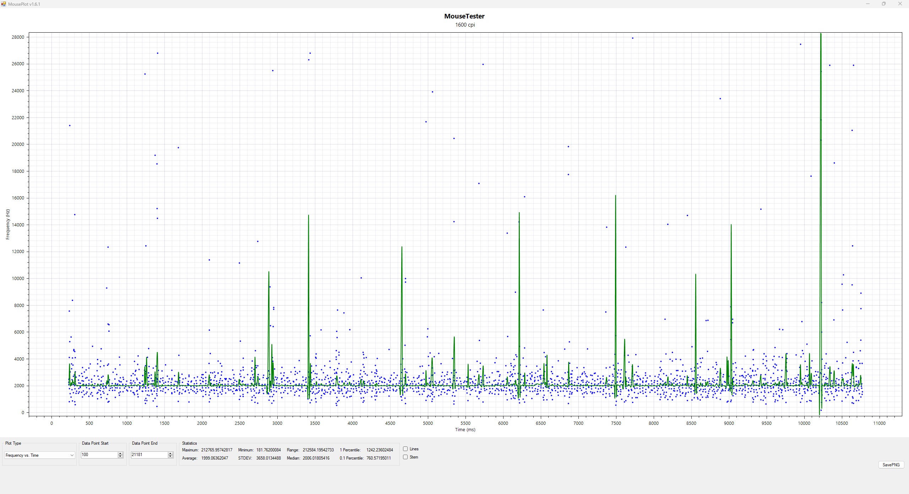Click the Frequency (Hz) axis label
This screenshot has height=494, width=909.
coord(8,224)
